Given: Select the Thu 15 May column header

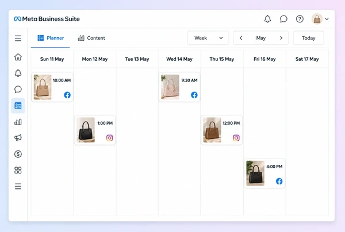Looking at the screenshot, I should coord(222,59).
